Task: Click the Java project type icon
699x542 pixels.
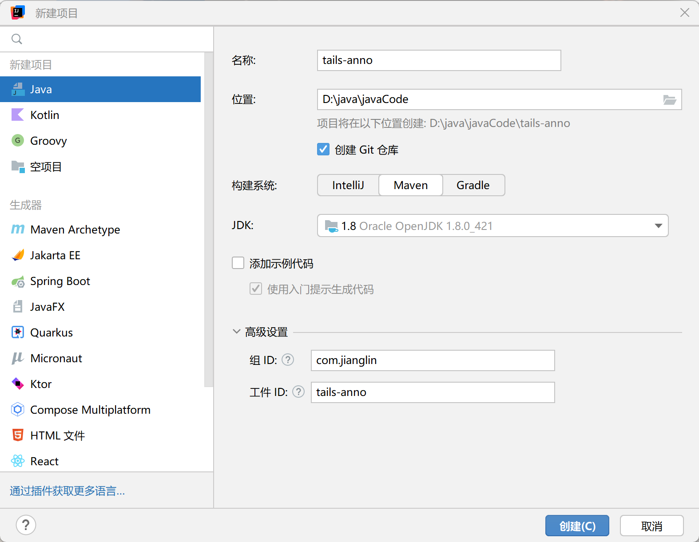Action: (x=18, y=89)
